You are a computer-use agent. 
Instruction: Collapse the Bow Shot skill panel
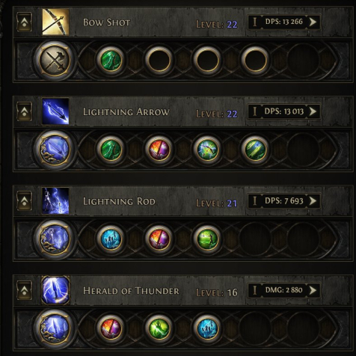24,22
